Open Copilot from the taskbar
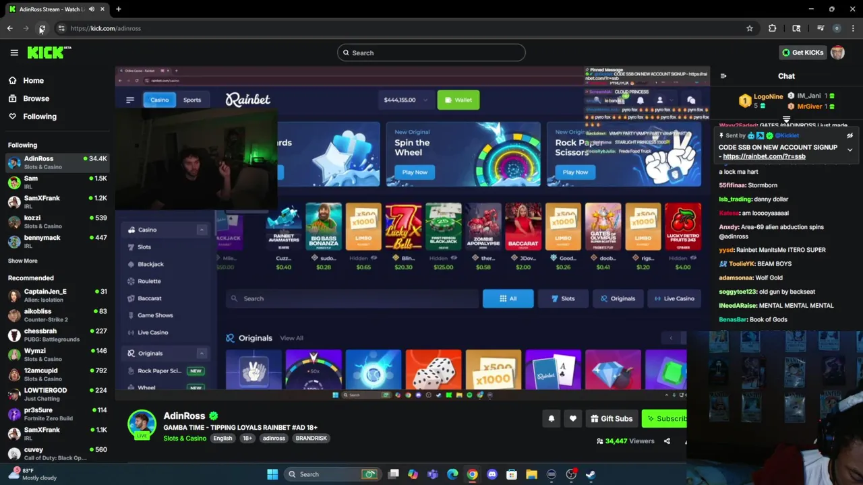Image resolution: width=863 pixels, height=485 pixels. click(413, 474)
